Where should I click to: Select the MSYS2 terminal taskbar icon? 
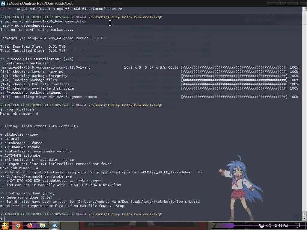(x=55, y=226)
